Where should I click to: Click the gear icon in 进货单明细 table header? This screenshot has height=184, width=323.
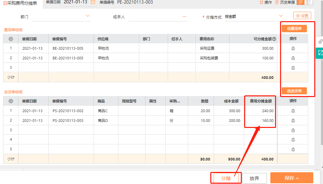coord(11,101)
